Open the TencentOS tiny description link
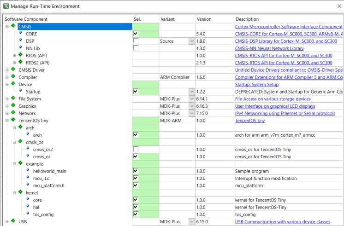The height and width of the screenshot is (226, 344). tap(250, 121)
